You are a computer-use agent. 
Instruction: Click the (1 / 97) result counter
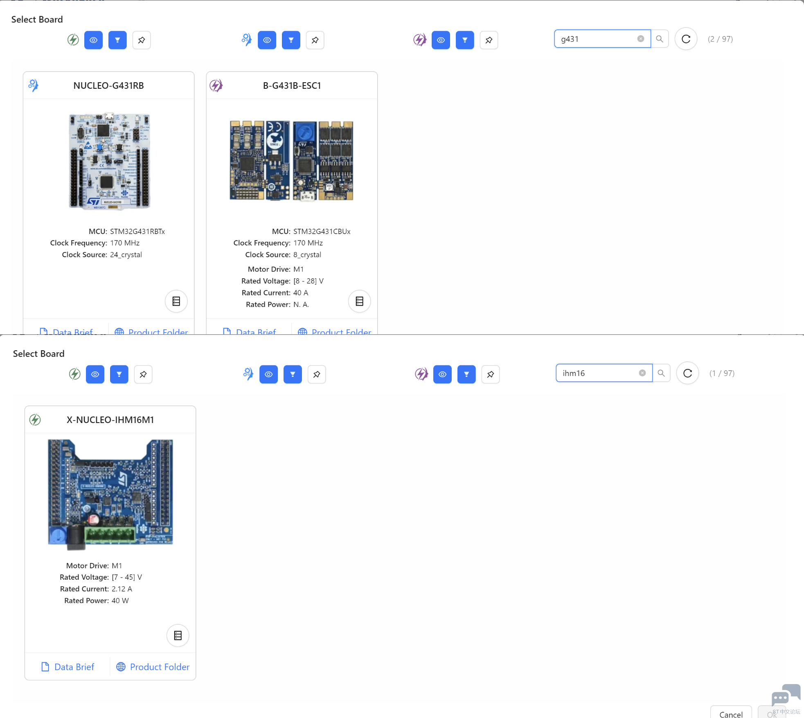click(722, 373)
